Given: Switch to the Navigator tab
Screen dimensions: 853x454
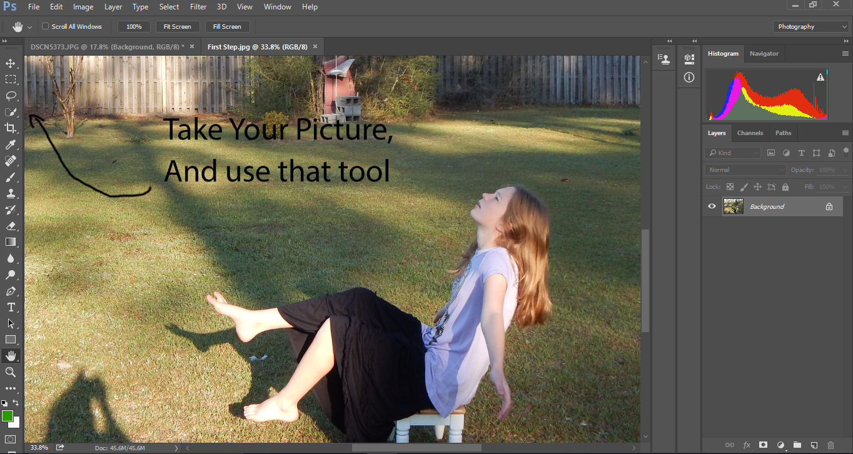Looking at the screenshot, I should (764, 54).
